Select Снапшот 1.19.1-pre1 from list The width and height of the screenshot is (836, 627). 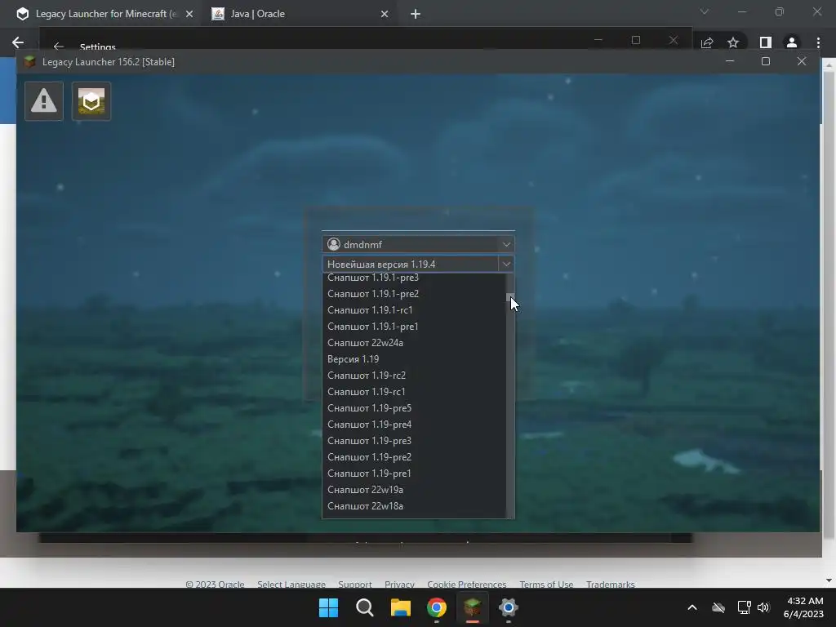[x=414, y=327]
